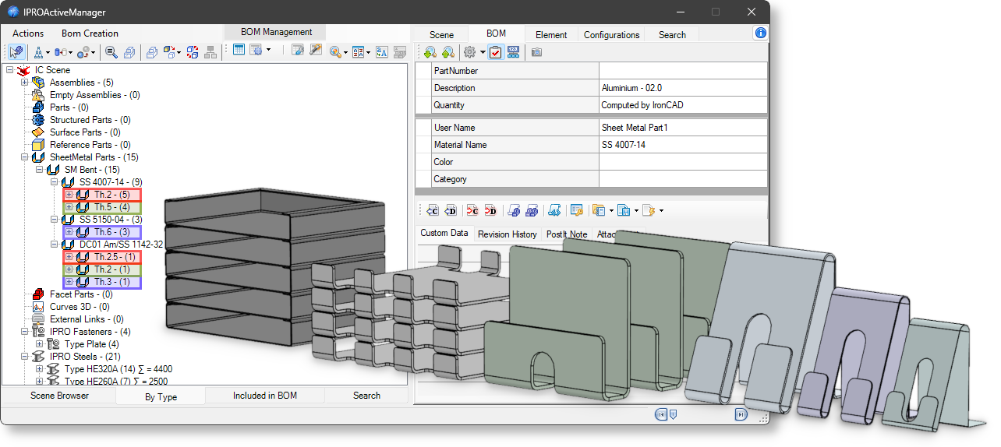Switch to the Element tab
Screen dimensions: 1001x447
click(x=551, y=34)
